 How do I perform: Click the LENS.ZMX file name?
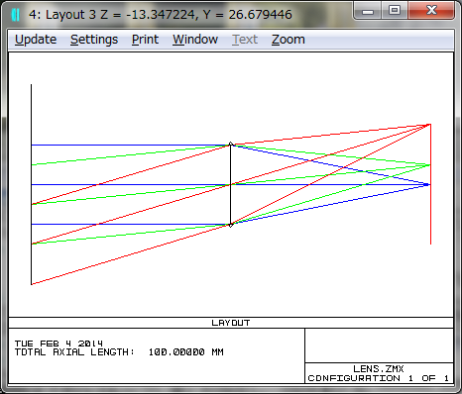click(x=379, y=368)
